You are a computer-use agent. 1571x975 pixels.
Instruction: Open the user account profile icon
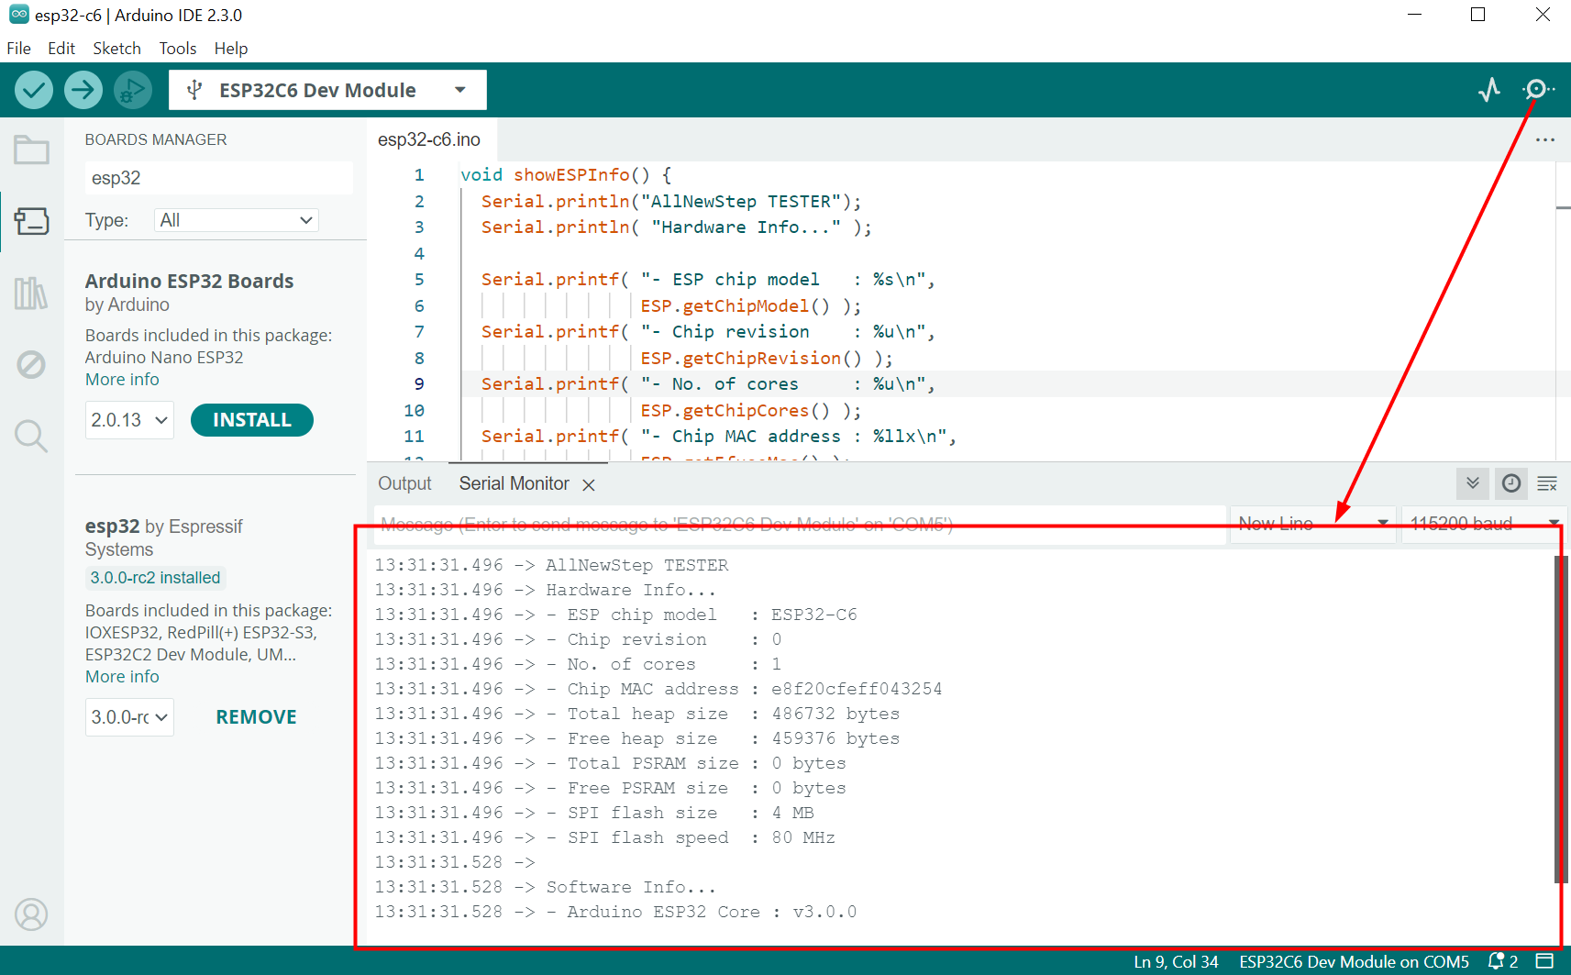pyautogui.click(x=31, y=914)
